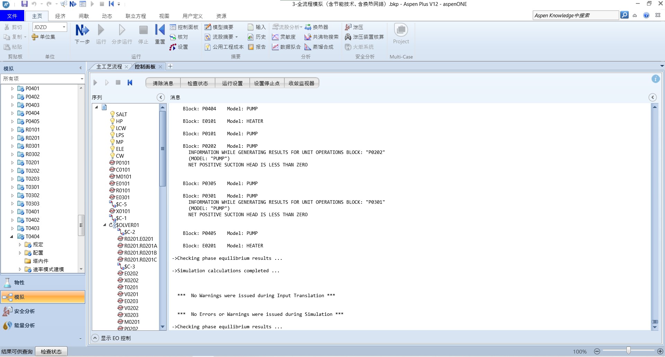
Task: Expand the 规定 folder under T0404
Action: tap(20, 245)
